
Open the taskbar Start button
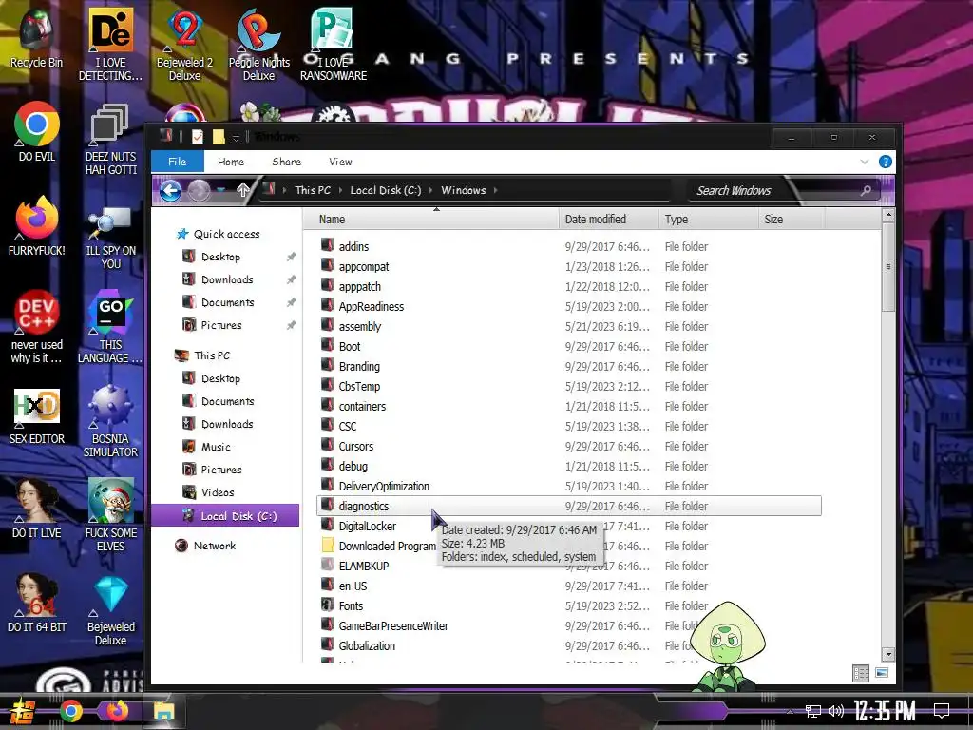click(23, 711)
